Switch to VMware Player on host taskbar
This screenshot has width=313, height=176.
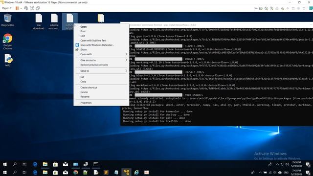(x=126, y=172)
